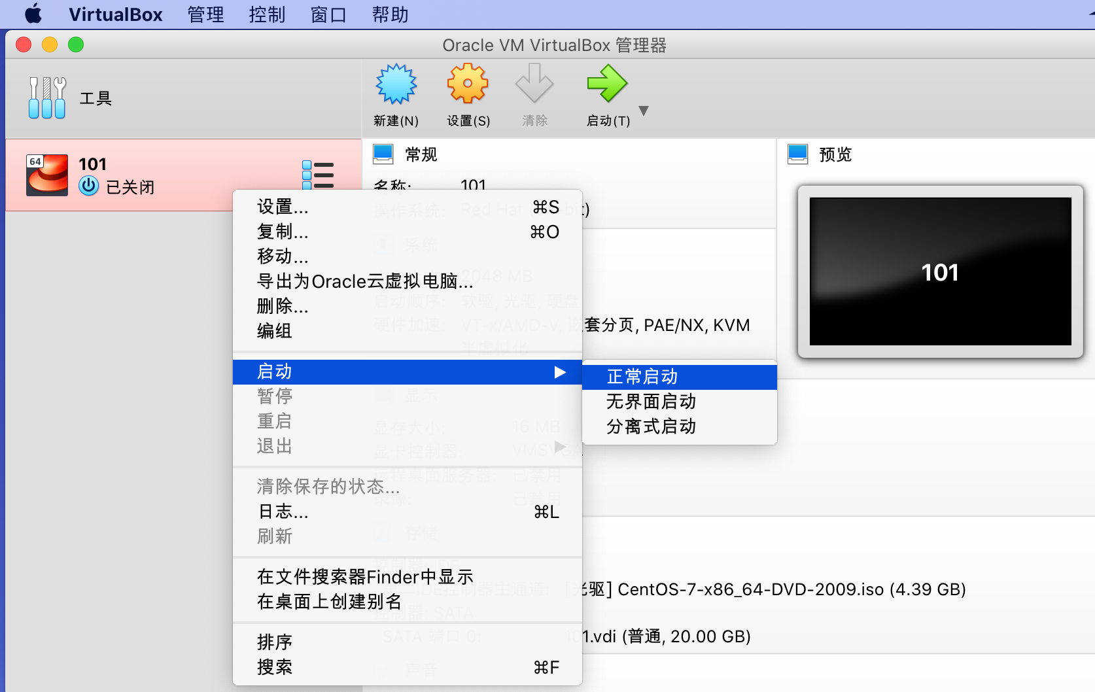Click the Preview (预览) section monitor icon

coord(798,154)
